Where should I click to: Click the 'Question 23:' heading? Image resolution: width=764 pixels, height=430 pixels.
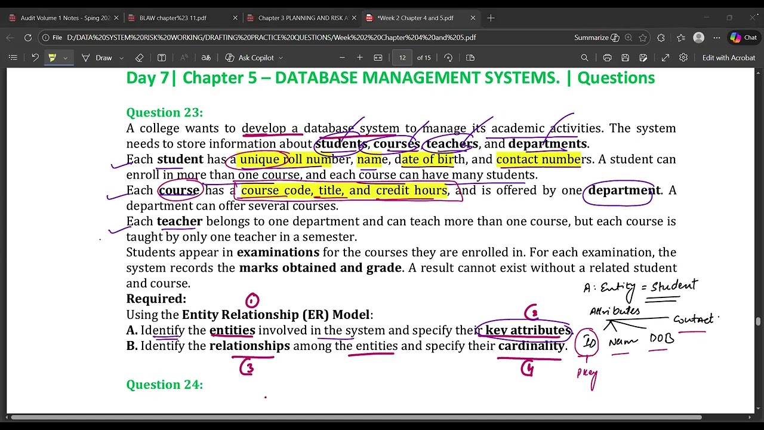click(x=165, y=112)
